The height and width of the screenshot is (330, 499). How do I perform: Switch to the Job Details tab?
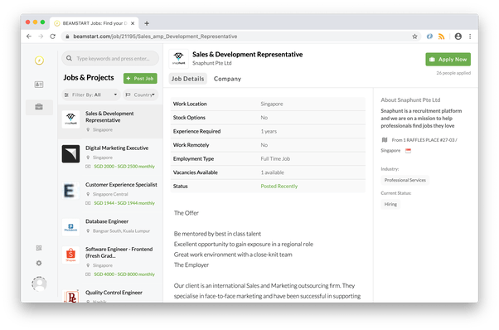click(x=188, y=79)
